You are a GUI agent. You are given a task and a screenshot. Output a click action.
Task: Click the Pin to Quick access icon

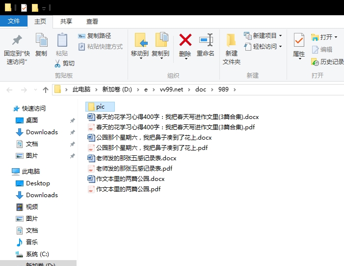pos(17,40)
